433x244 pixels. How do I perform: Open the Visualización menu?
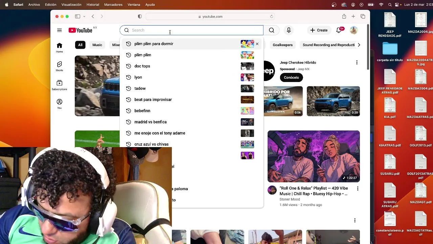point(71,4)
